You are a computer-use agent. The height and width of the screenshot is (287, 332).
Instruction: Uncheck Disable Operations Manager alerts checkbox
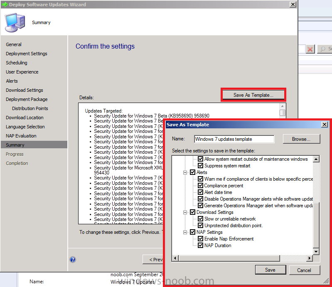[x=201, y=199]
